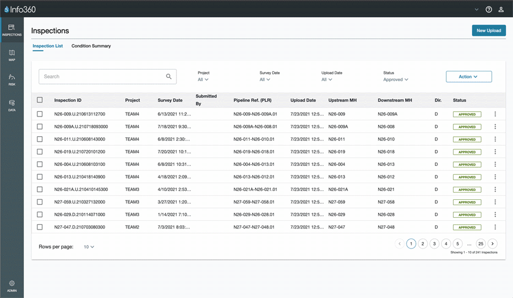
Task: Click the search magnifier icon
Action: [x=169, y=77]
